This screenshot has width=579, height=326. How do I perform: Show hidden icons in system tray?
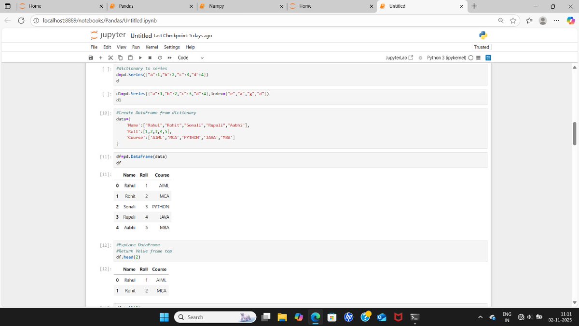click(481, 317)
